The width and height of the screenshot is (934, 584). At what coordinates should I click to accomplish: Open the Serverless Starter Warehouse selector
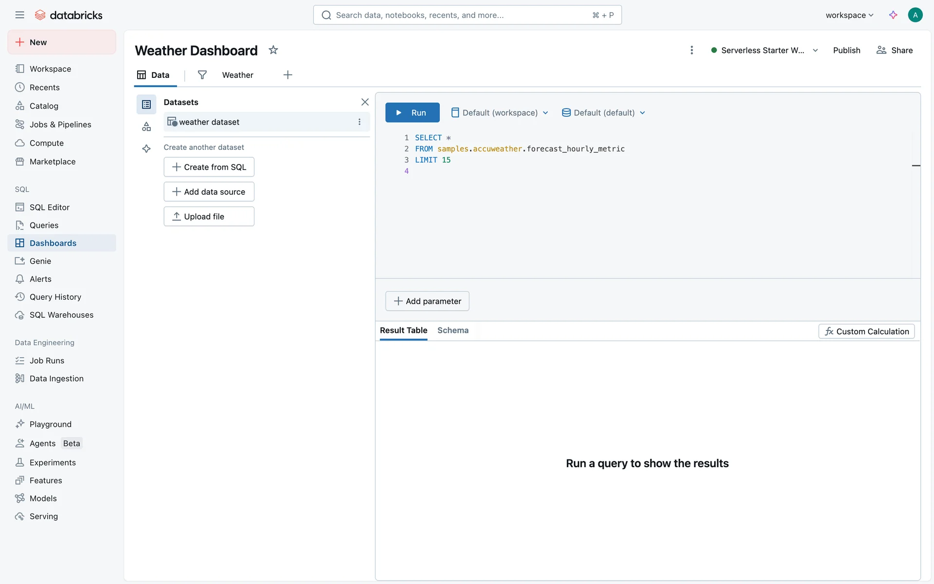[765, 50]
